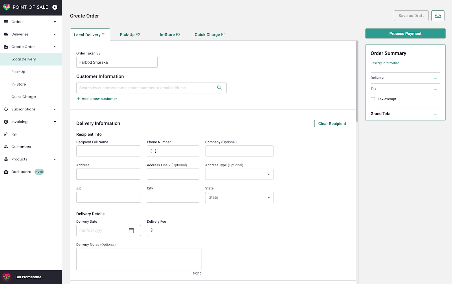Click the inbox tray icon button
The image size is (452, 284).
[x=438, y=16]
